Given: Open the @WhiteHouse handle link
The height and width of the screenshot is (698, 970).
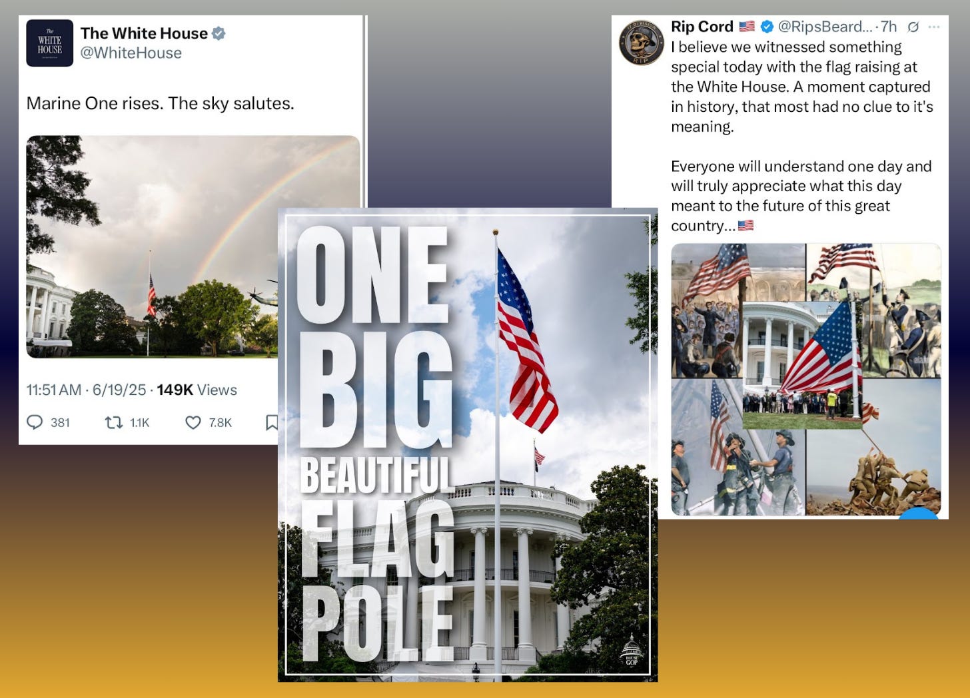Looking at the screenshot, I should tap(131, 53).
